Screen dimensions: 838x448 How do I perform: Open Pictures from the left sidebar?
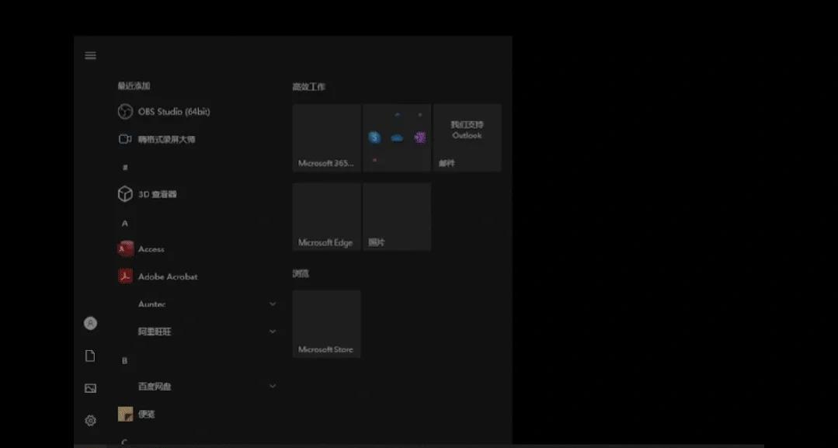tap(90, 388)
